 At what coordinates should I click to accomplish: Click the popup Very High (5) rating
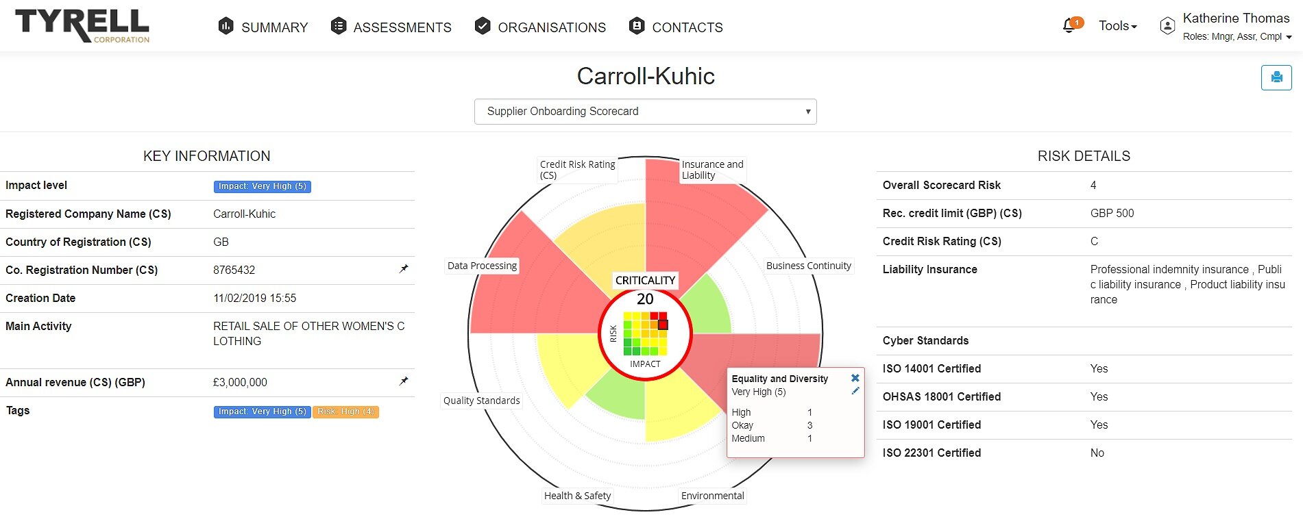point(758,392)
